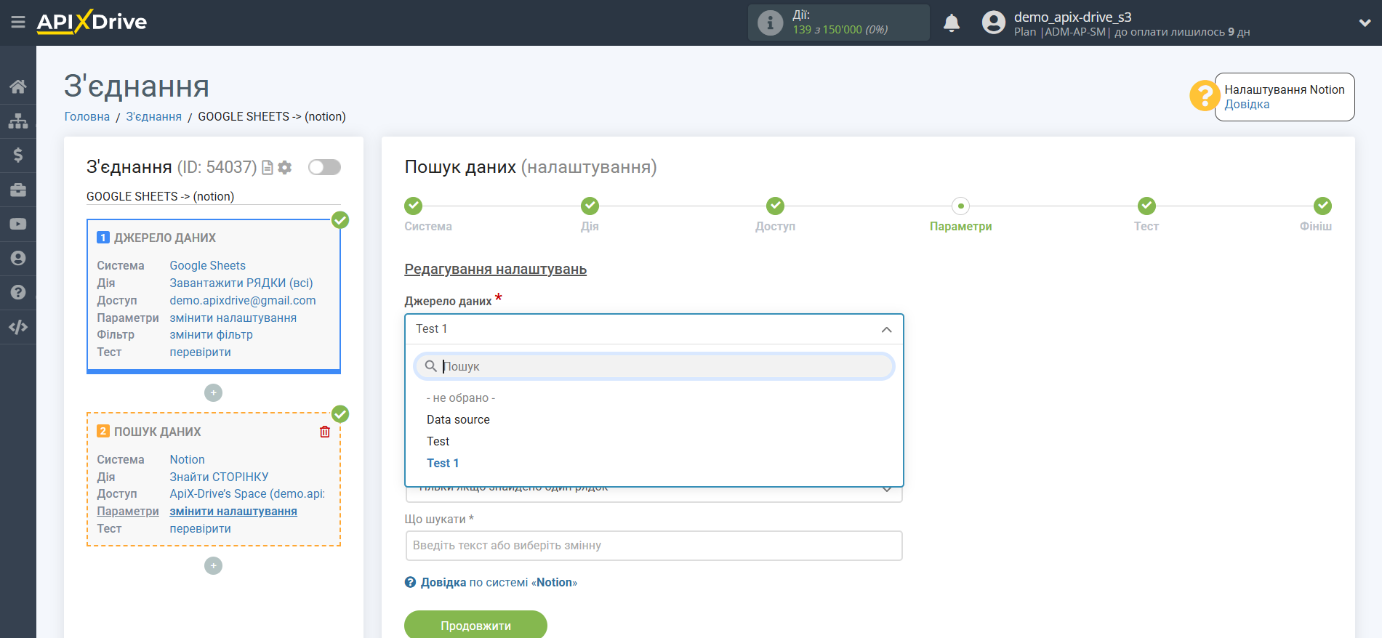Click the actions info icon
The width and height of the screenshot is (1382, 638).
coord(770,23)
